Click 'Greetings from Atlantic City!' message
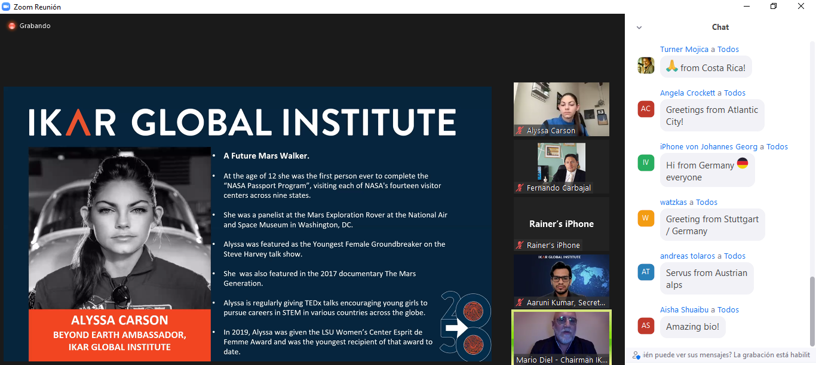This screenshot has width=816, height=365. click(712, 116)
